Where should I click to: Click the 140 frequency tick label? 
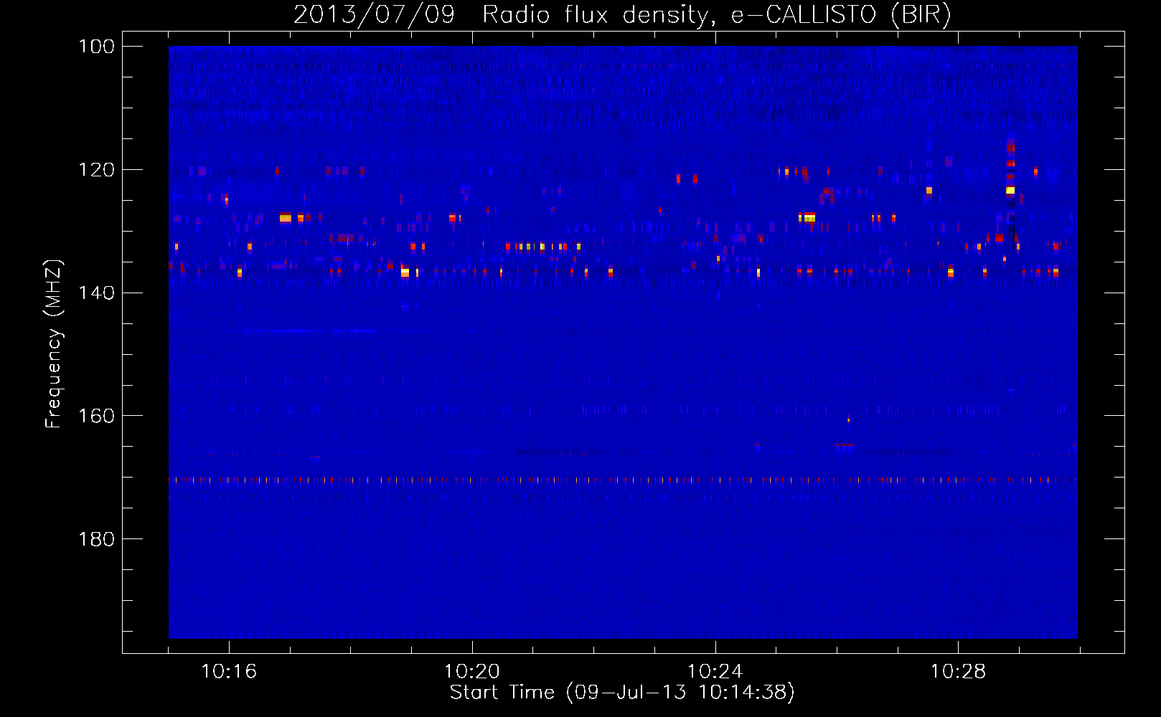point(96,293)
